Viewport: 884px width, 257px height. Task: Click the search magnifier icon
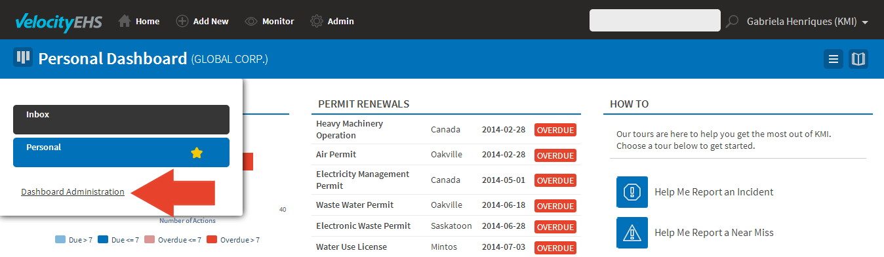(x=732, y=22)
